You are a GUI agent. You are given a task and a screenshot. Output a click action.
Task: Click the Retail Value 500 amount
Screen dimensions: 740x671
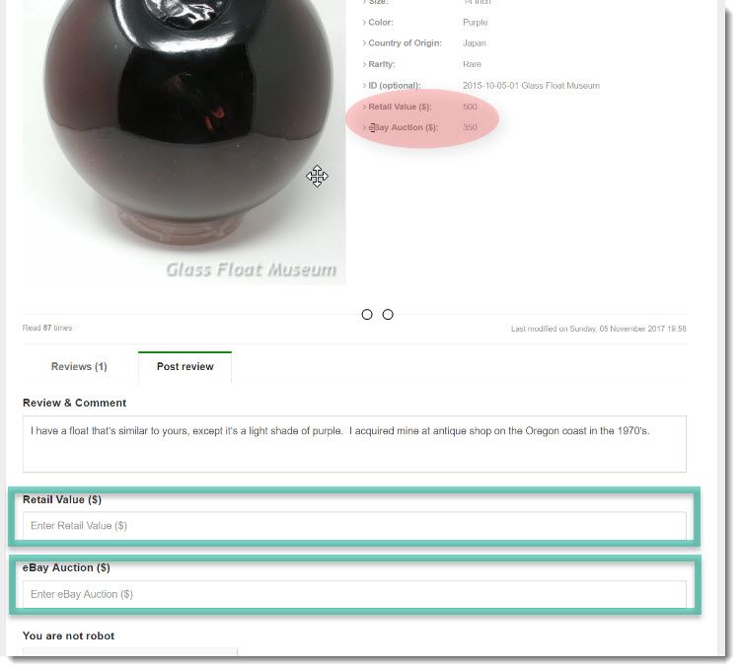[470, 107]
